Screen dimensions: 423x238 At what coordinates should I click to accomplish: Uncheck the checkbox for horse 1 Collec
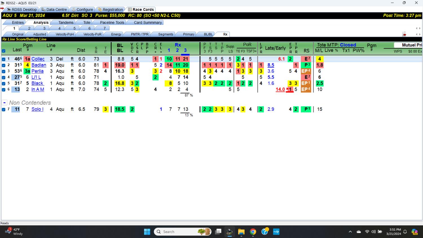point(4,59)
